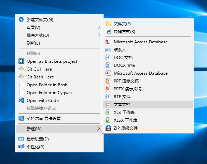Image resolution: width=207 pixels, height=164 pixels.
Task: Click the Git GUI Here icon
Action: tap(21, 69)
